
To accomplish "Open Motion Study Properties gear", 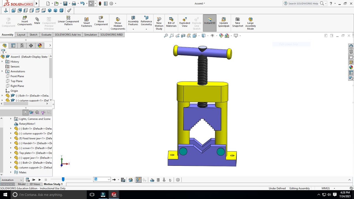I will click(x=178, y=180).
